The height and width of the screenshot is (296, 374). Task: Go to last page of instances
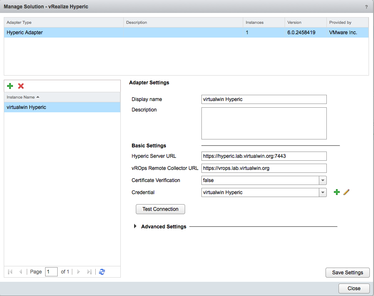(x=89, y=272)
